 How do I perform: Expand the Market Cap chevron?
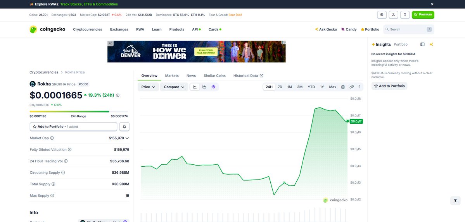click(x=127, y=138)
